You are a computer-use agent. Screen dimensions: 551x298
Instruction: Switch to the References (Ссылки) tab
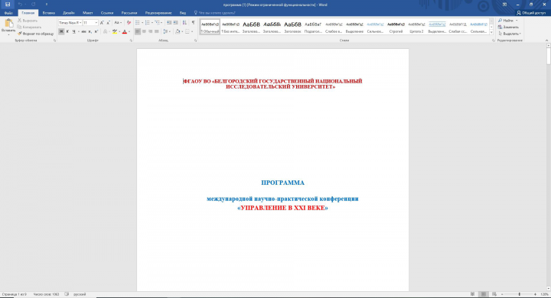click(107, 13)
